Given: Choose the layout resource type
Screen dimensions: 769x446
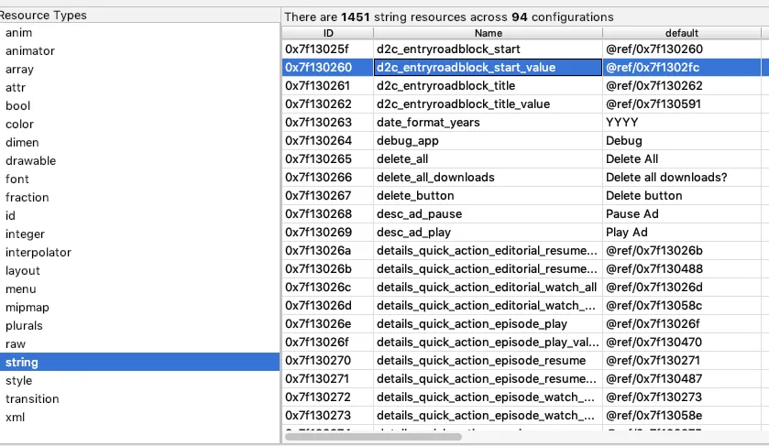Looking at the screenshot, I should [23, 271].
